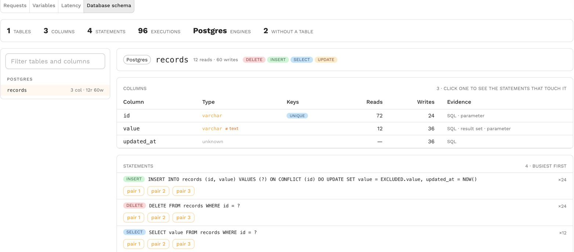Open pair 2 of the SELECT statement
Image resolution: width=574 pixels, height=252 pixels.
click(158, 244)
